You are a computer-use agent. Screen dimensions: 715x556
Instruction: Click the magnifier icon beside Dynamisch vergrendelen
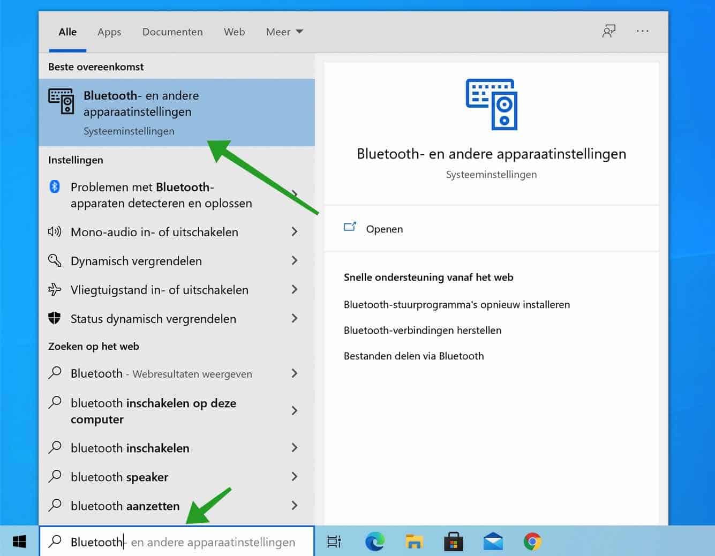point(54,260)
